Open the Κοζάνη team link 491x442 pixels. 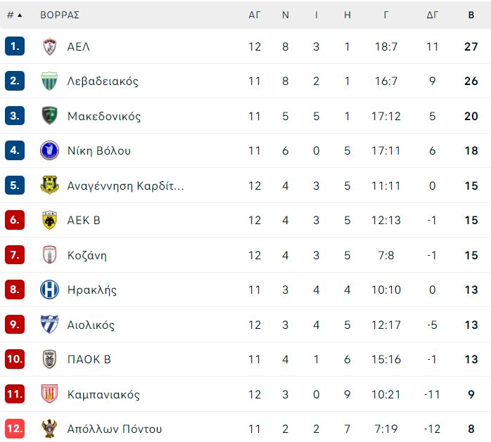pos(87,255)
